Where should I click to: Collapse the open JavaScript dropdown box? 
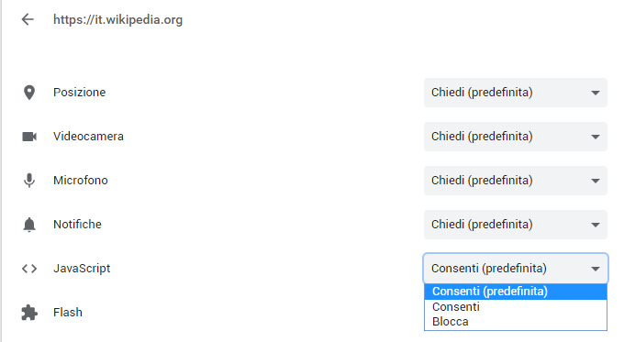coord(516,269)
